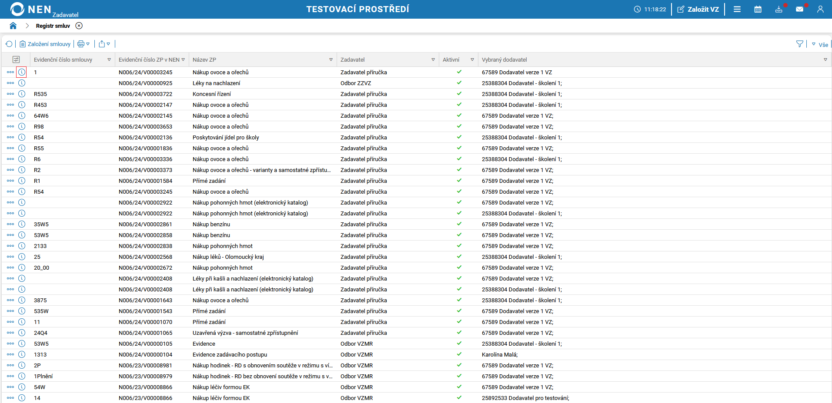Screen dimensions: 832x403
Task: Open downloads with the red notification badge
Action: pyautogui.click(x=779, y=9)
